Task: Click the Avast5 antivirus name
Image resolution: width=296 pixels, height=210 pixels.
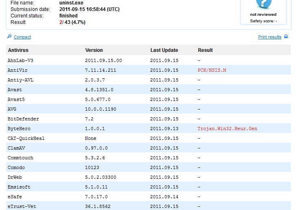Action: pyautogui.click(x=16, y=99)
